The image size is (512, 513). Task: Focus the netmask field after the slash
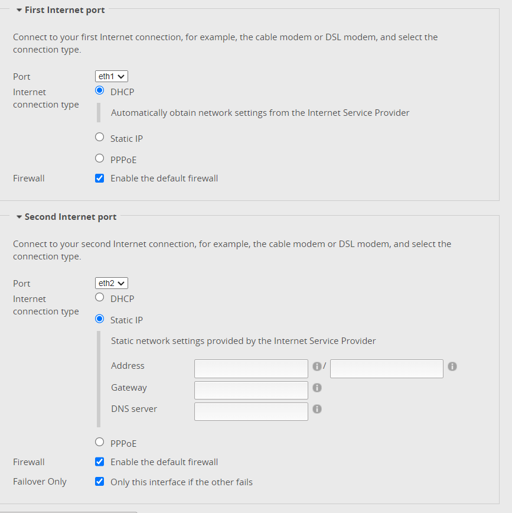tap(387, 369)
